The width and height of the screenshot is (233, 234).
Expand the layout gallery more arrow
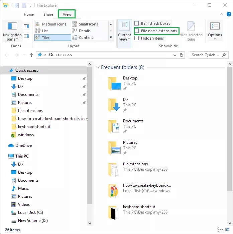tap(111, 37)
